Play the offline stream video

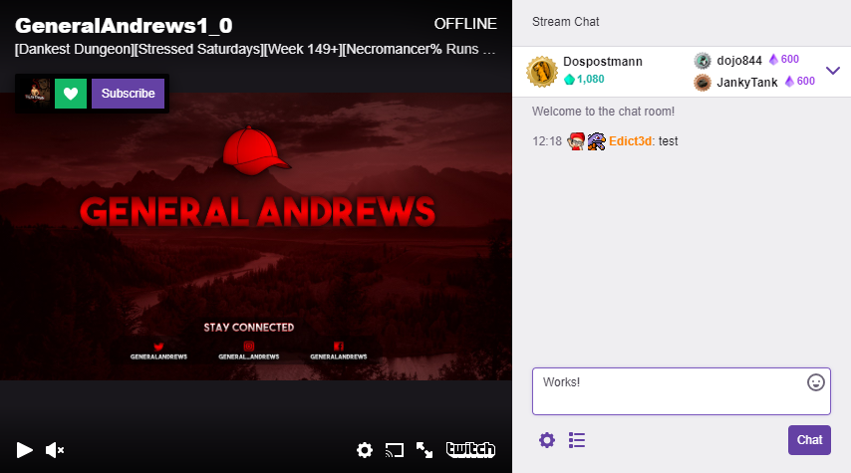[x=25, y=450]
